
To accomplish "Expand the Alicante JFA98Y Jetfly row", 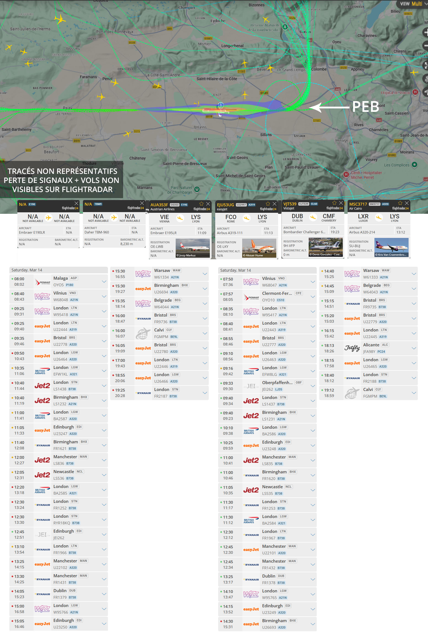I will 414,348.
